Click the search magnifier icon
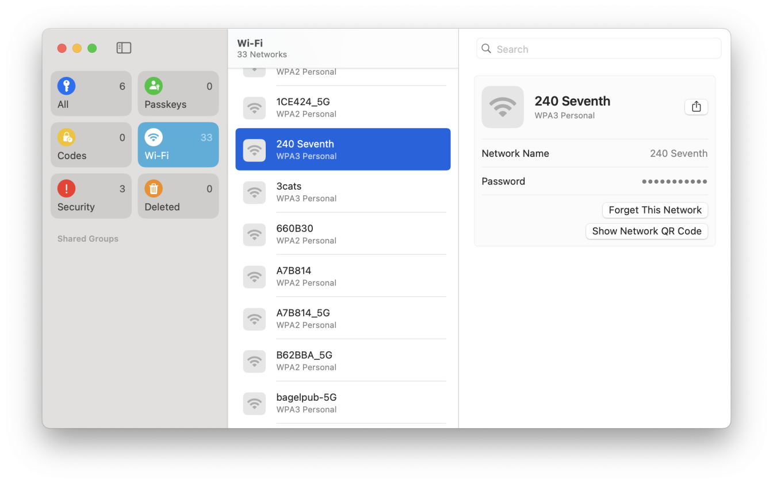This screenshot has width=773, height=484. (487, 49)
